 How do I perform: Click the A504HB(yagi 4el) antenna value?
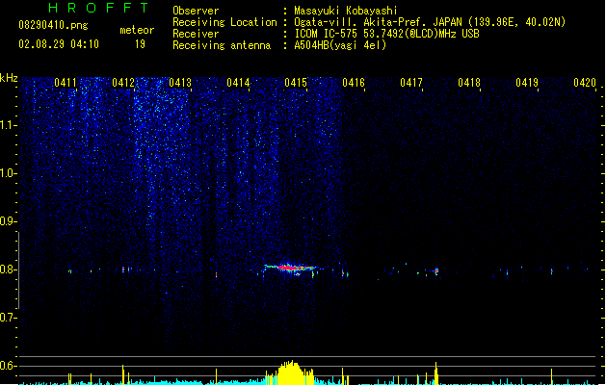[340, 45]
